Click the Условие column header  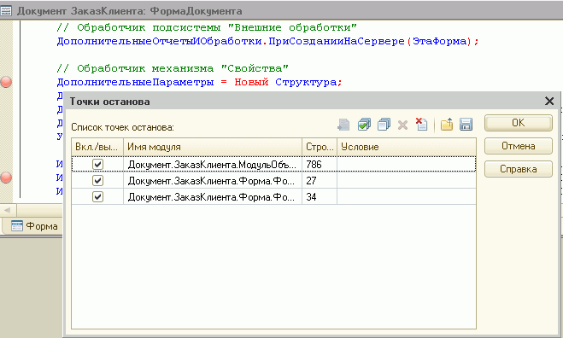(407, 147)
